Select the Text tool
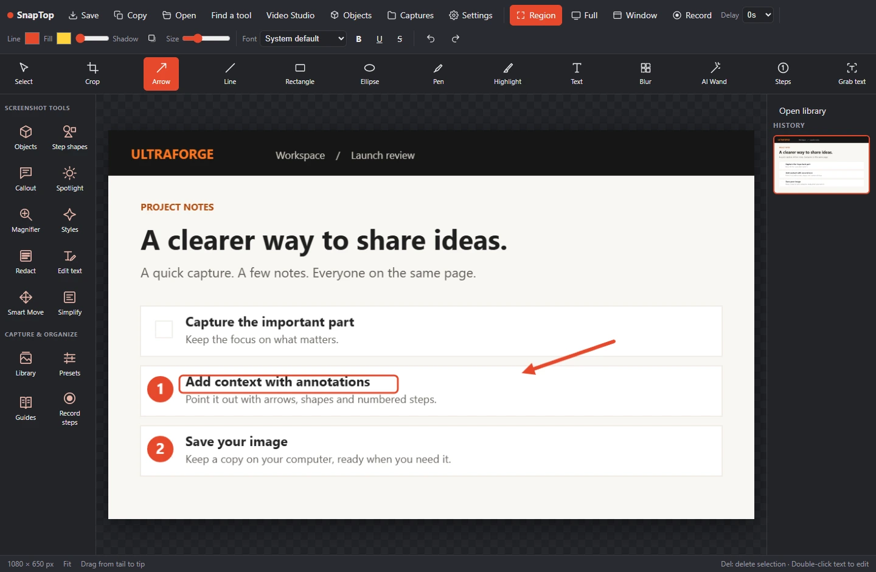This screenshot has height=572, width=876. click(x=577, y=74)
